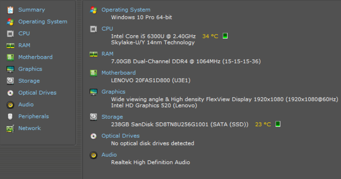
Task: Open the Network sidebar section
Action: click(x=29, y=128)
